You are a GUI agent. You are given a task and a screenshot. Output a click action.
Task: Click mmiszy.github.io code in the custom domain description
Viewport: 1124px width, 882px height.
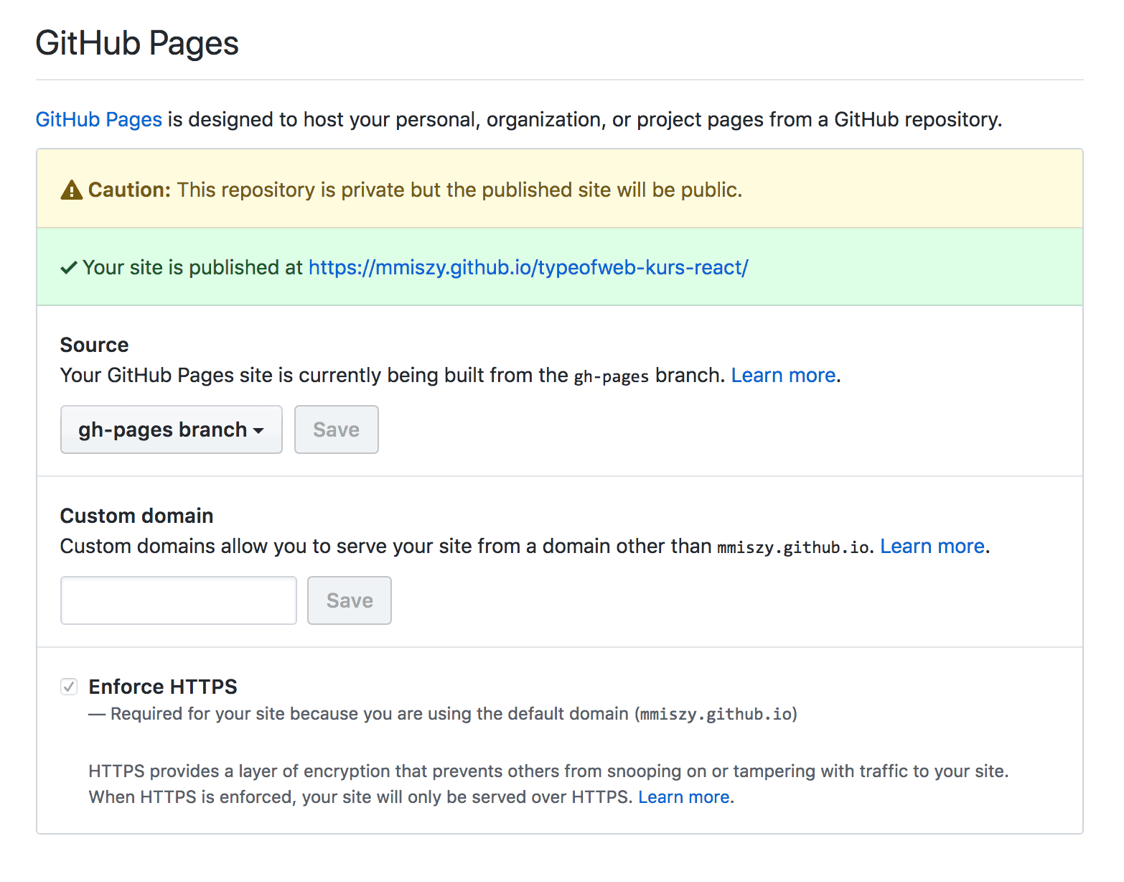click(x=792, y=547)
